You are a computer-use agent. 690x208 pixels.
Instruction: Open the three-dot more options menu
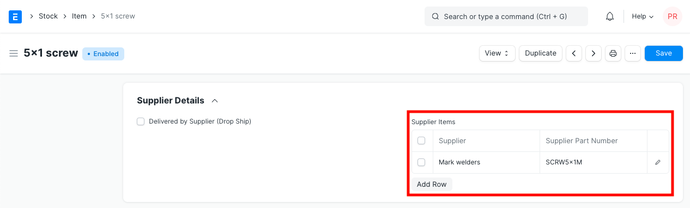(633, 53)
